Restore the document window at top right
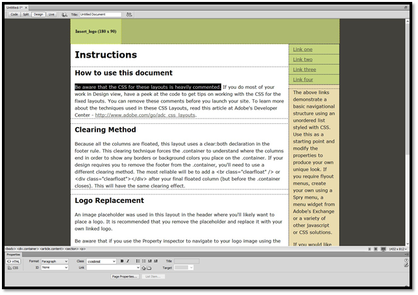418x295 pixels. click(x=406, y=7)
